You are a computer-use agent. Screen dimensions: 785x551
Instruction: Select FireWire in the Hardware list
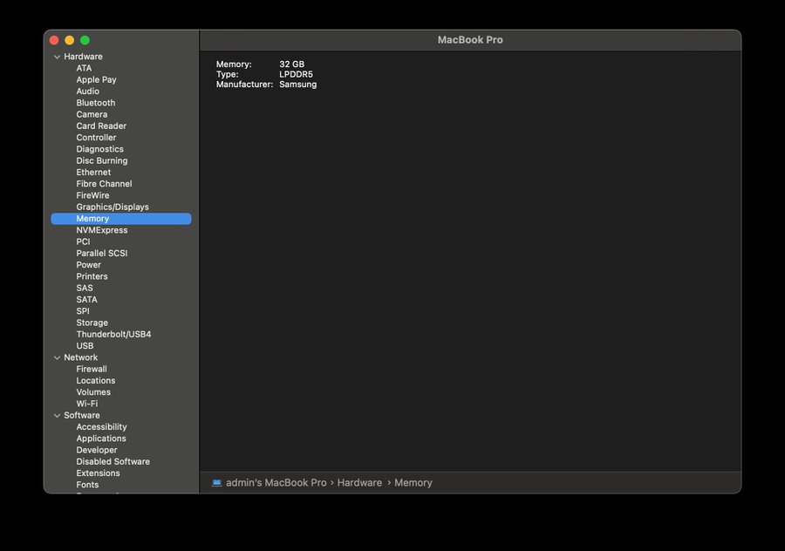(x=92, y=195)
